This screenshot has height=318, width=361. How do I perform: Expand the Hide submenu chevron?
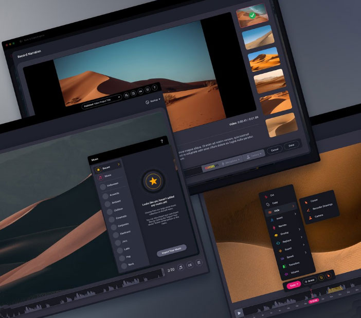(x=293, y=206)
